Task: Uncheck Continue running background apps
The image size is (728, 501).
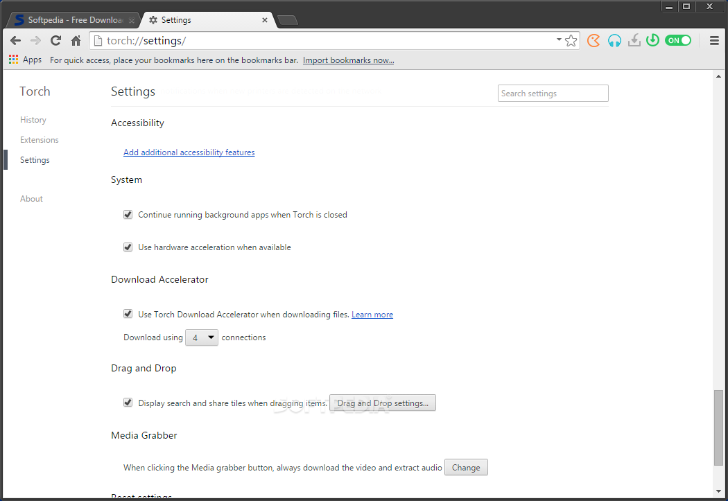Action: [128, 214]
